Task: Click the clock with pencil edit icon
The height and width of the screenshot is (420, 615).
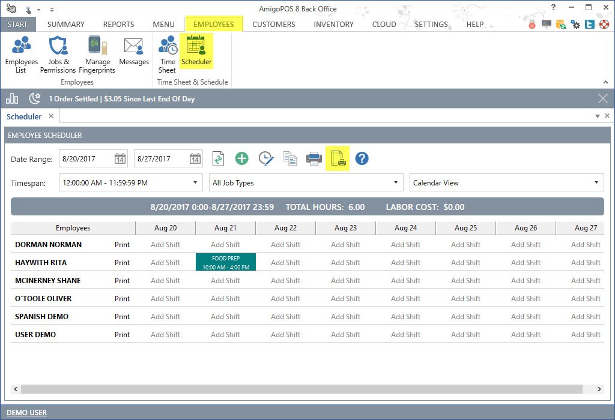Action: point(266,159)
